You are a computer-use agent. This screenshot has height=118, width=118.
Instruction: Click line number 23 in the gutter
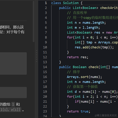[x=45, y=111]
